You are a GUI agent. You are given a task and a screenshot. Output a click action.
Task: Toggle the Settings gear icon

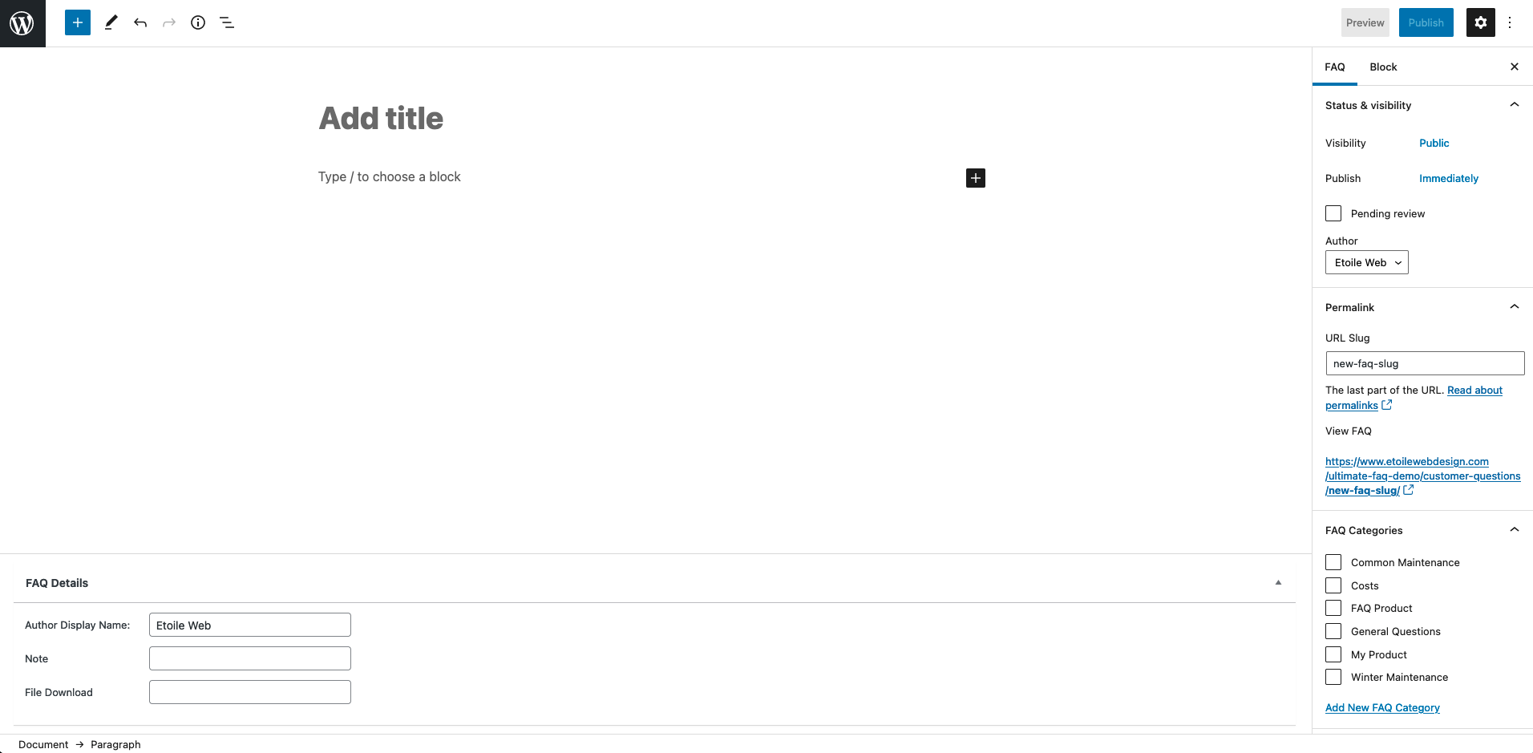tap(1481, 22)
